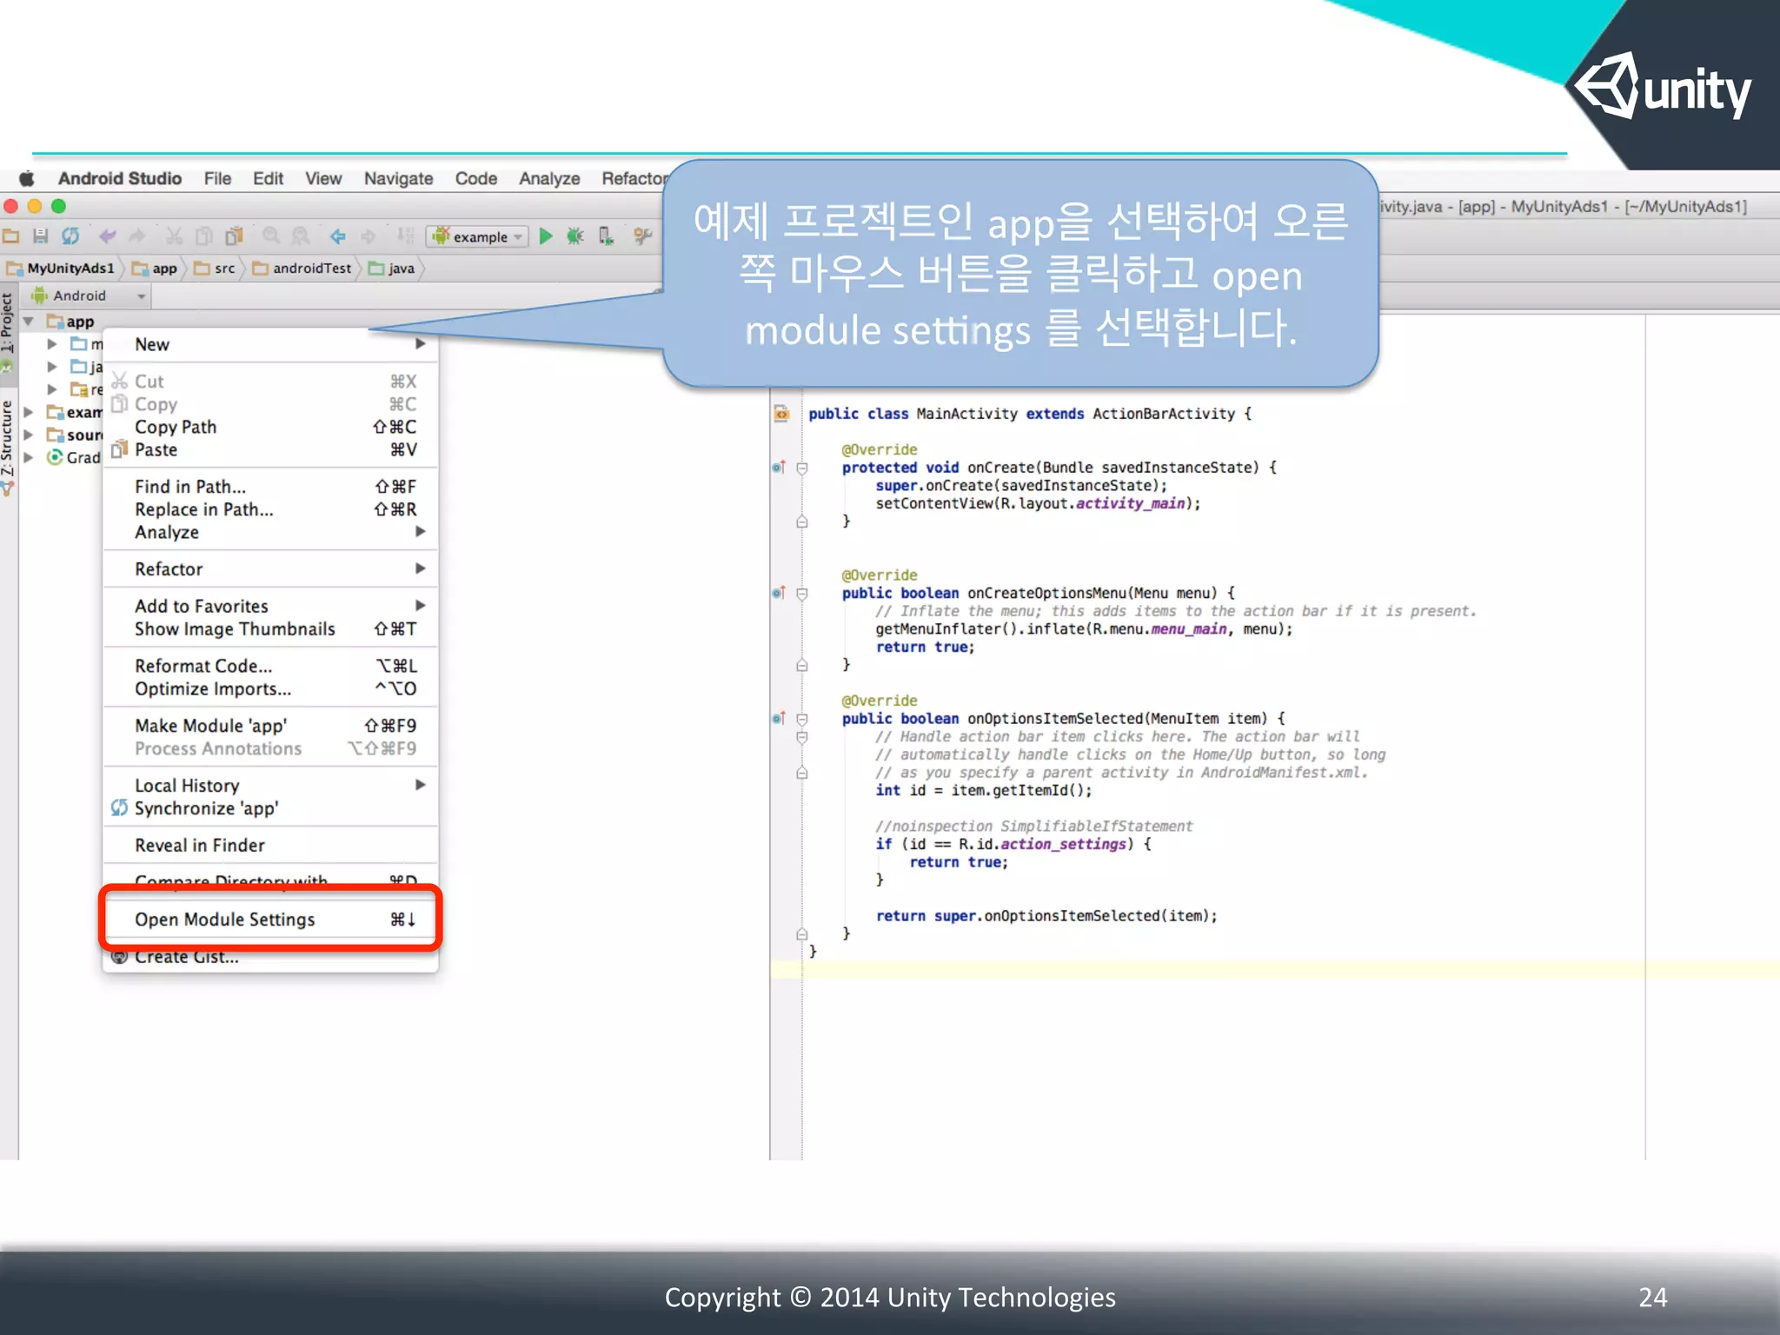Open the Refactor submenu in context menu
Viewport: 1780px width, 1335px height.
click(270, 569)
